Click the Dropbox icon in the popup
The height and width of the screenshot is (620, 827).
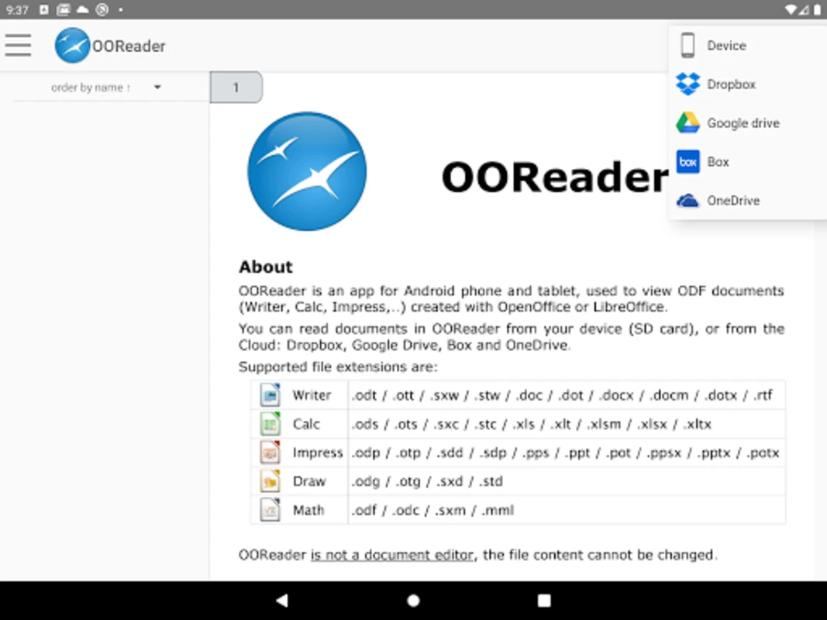pyautogui.click(x=687, y=84)
